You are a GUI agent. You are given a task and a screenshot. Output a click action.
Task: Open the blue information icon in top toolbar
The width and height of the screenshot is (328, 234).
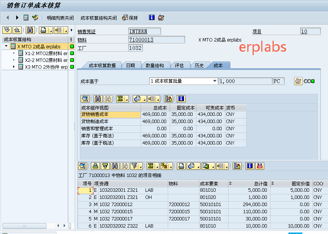tap(152, 18)
